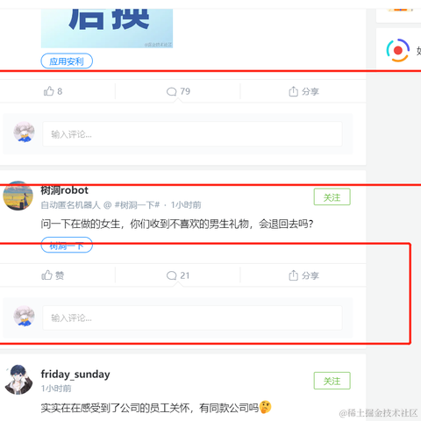Click your avatar beside second comment box

pyautogui.click(x=24, y=316)
